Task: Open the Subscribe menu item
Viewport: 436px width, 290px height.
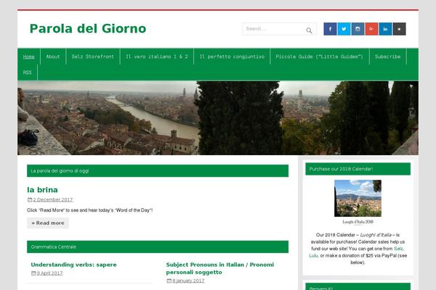Action: [387, 57]
